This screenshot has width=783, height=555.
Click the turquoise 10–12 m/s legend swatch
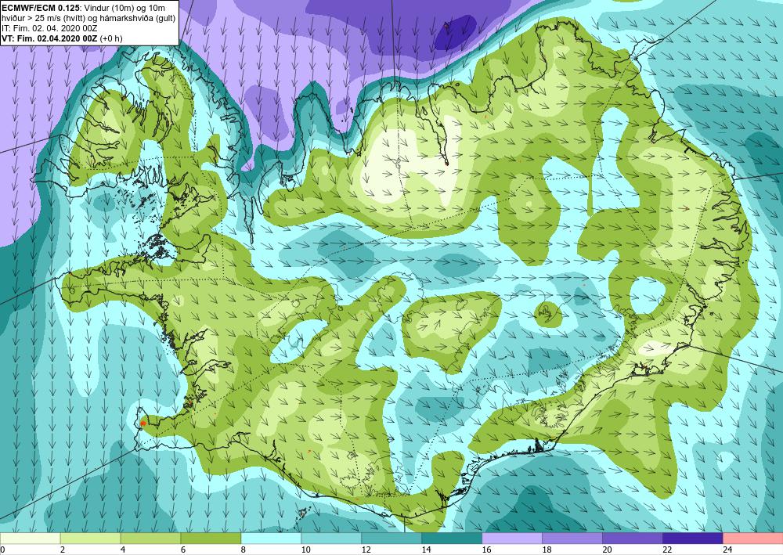(331, 538)
